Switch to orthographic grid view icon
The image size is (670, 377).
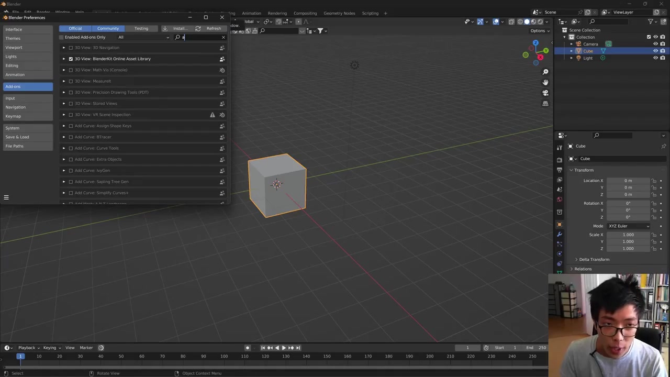[x=545, y=104]
